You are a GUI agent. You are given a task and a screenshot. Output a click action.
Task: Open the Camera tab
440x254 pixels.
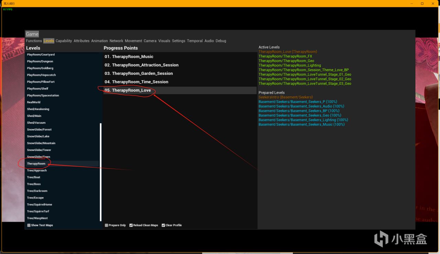tap(150, 41)
